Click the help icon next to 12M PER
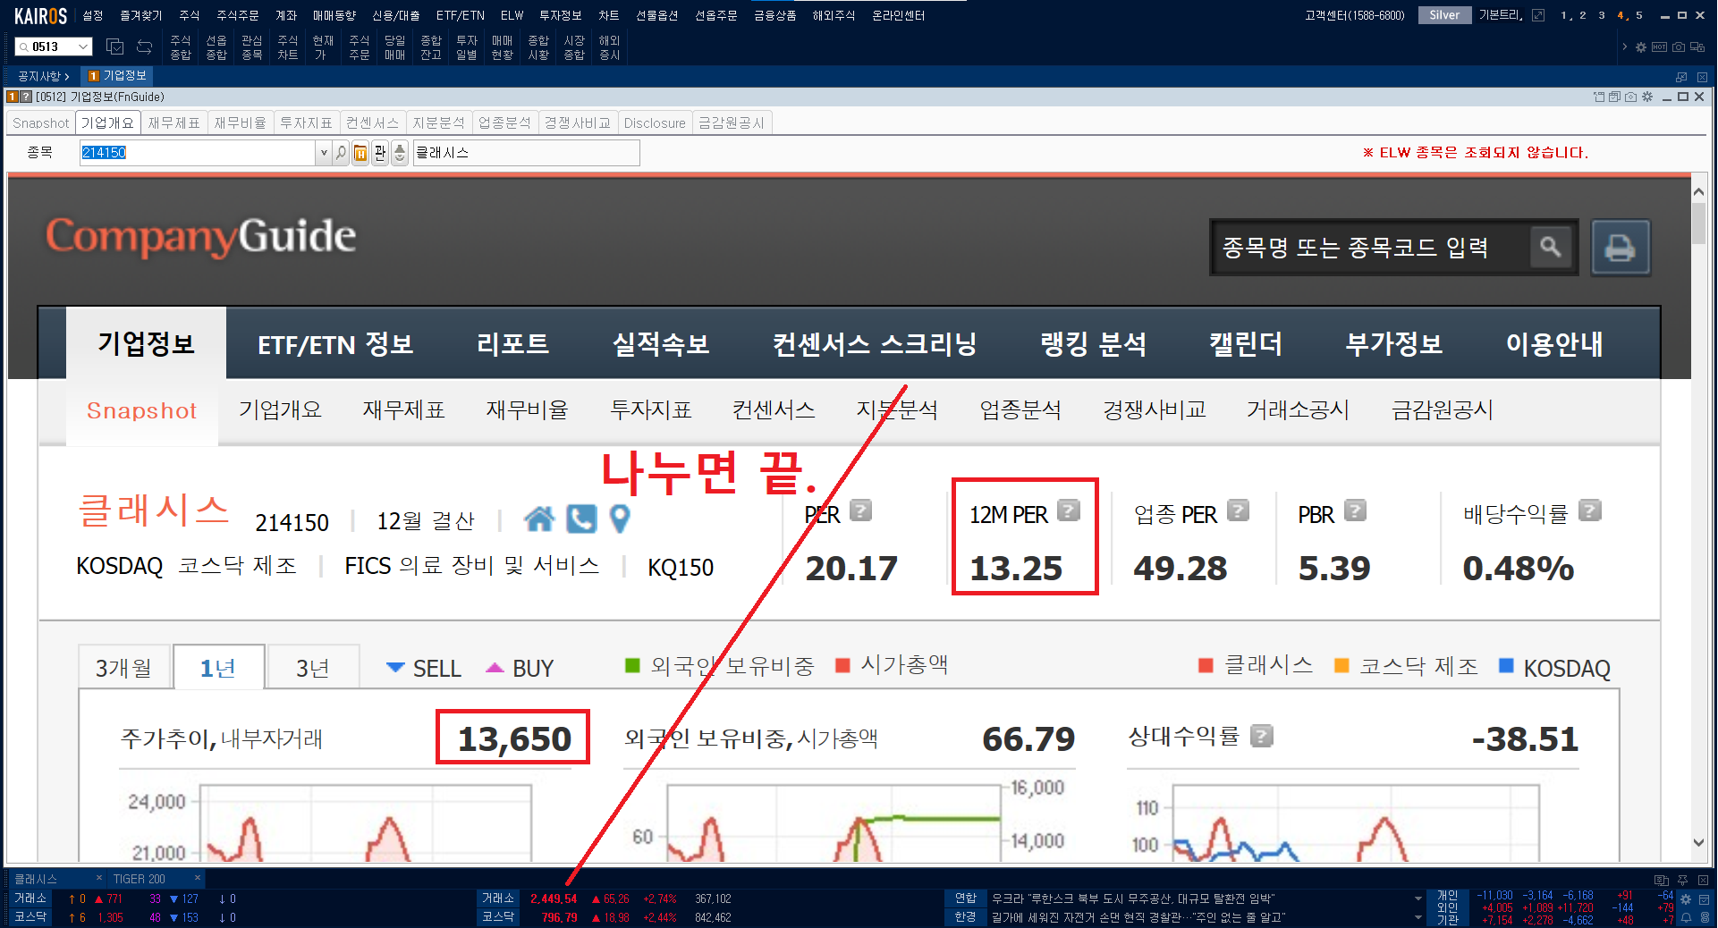1718x928 pixels. coord(1069,510)
